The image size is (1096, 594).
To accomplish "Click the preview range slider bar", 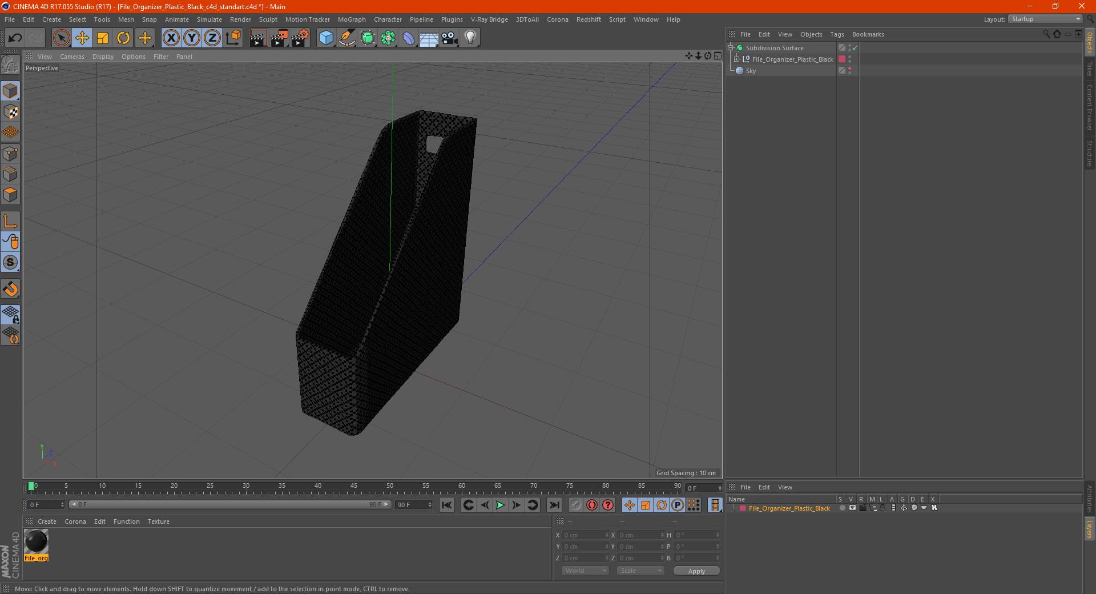I will 229,504.
